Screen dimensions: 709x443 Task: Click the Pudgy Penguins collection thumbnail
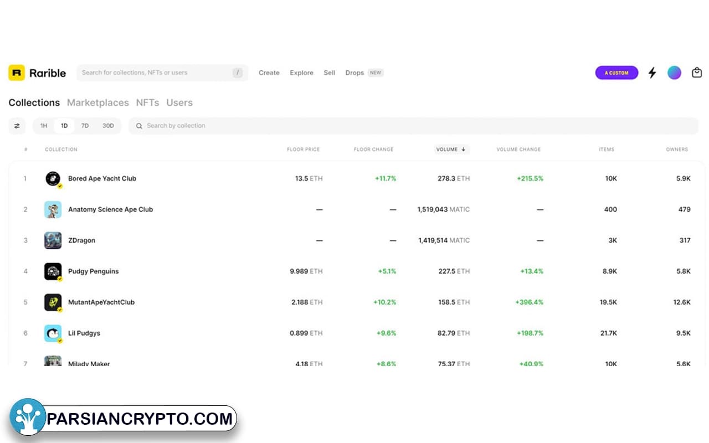click(x=53, y=271)
